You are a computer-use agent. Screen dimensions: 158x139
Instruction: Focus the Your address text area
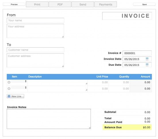35,31
